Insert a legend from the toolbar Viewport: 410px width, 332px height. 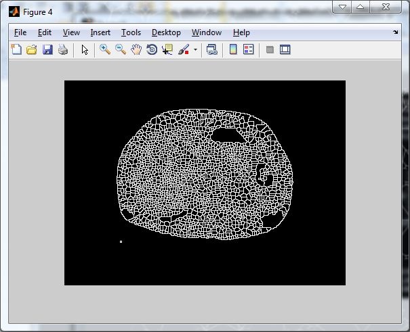[249, 49]
